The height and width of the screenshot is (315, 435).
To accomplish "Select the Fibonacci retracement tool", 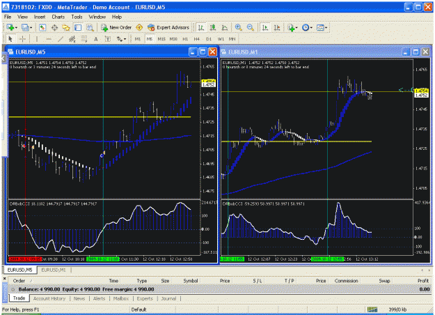I will tap(84, 39).
